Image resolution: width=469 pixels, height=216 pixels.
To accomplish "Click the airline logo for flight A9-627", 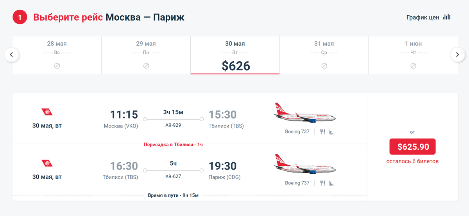I will coord(47,163).
